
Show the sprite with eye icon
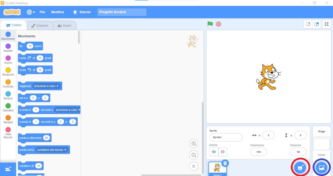coord(214,152)
